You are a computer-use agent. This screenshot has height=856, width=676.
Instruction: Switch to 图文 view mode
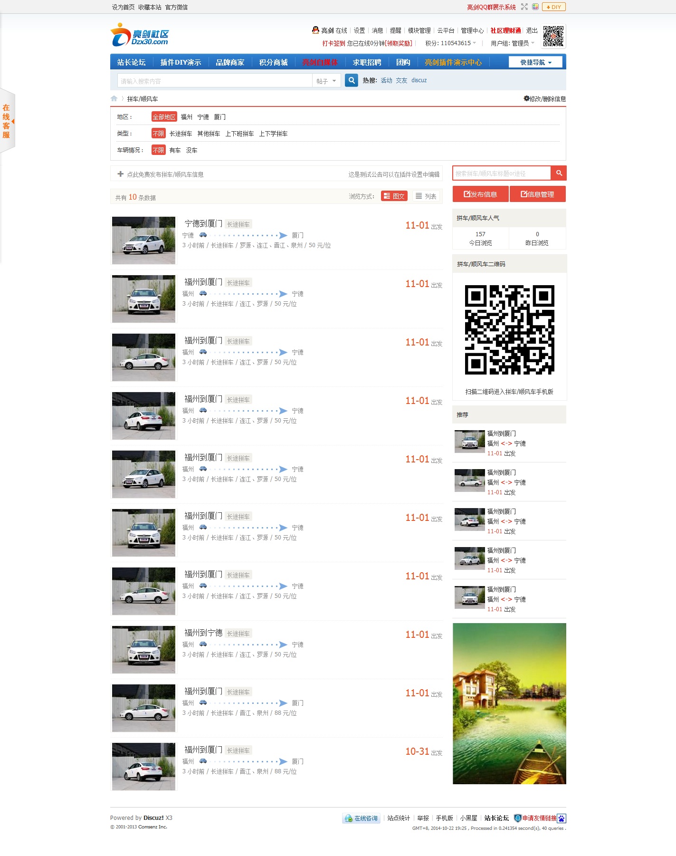[394, 196]
